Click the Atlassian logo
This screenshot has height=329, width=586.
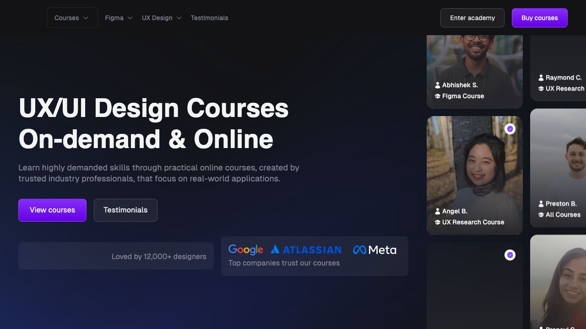point(306,249)
